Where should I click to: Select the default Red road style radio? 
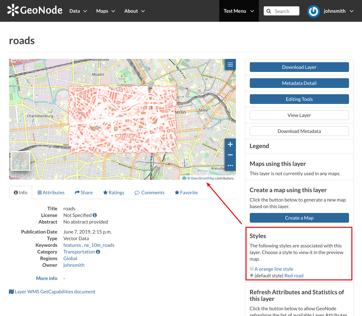click(x=252, y=275)
